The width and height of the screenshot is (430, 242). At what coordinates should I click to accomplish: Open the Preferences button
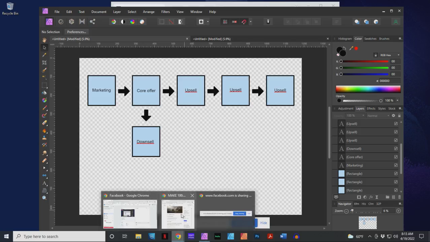[76, 32]
